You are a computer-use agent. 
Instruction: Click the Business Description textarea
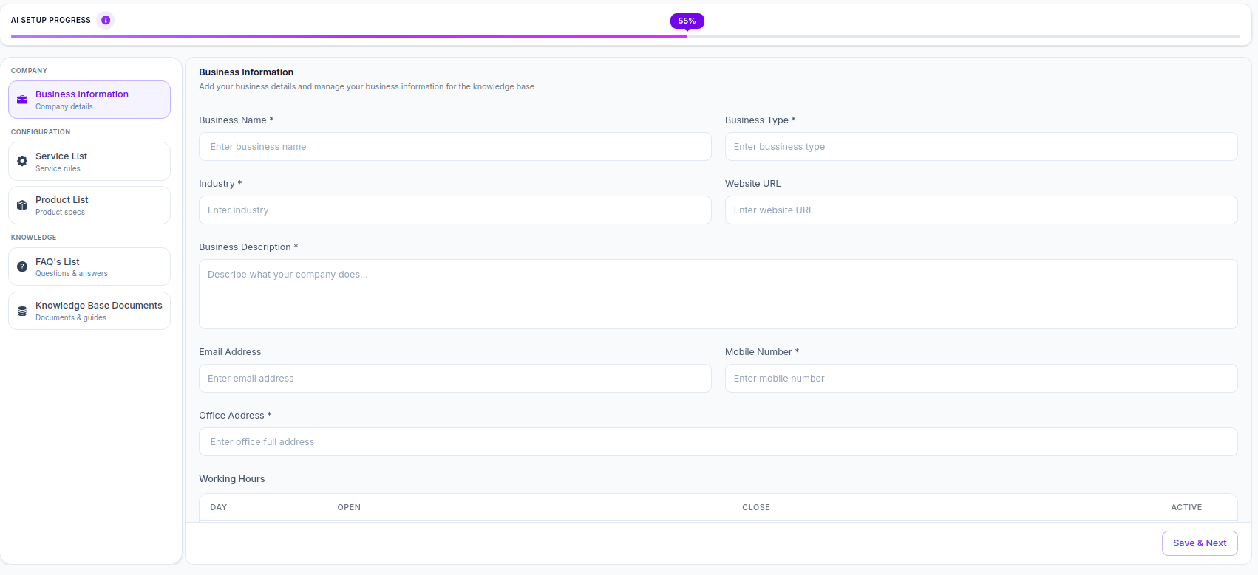click(x=718, y=294)
